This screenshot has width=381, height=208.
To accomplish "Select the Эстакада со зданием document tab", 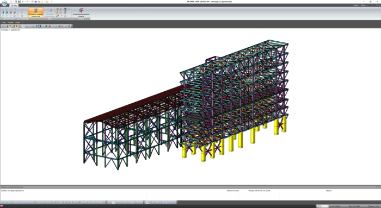I will [11, 30].
